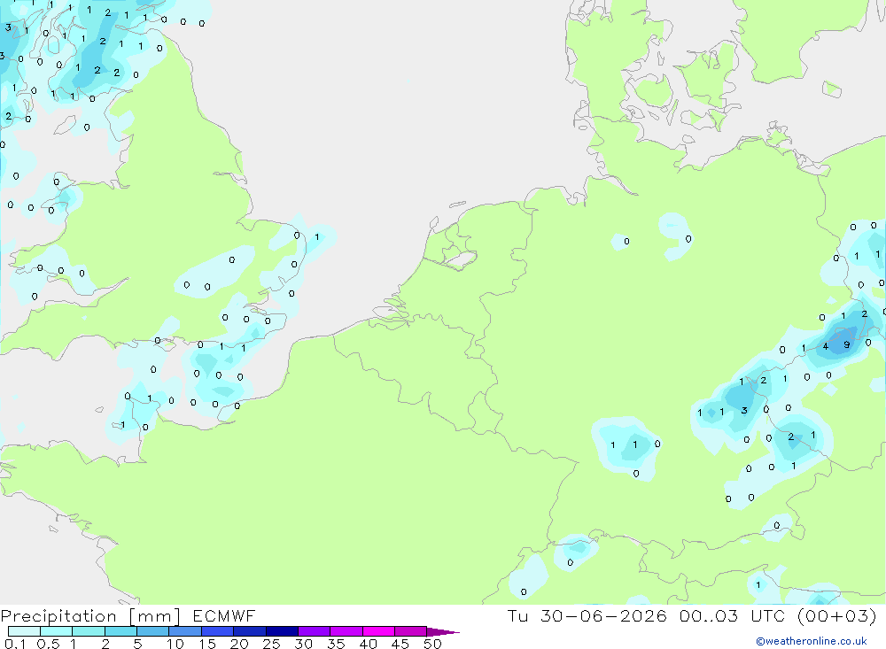Click the '20' legend scale label

pyautogui.click(x=239, y=644)
